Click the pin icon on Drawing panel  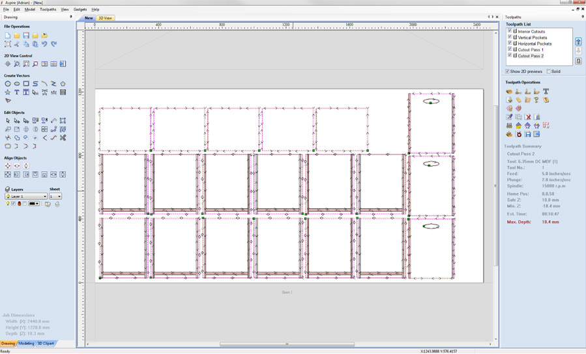[x=70, y=17]
